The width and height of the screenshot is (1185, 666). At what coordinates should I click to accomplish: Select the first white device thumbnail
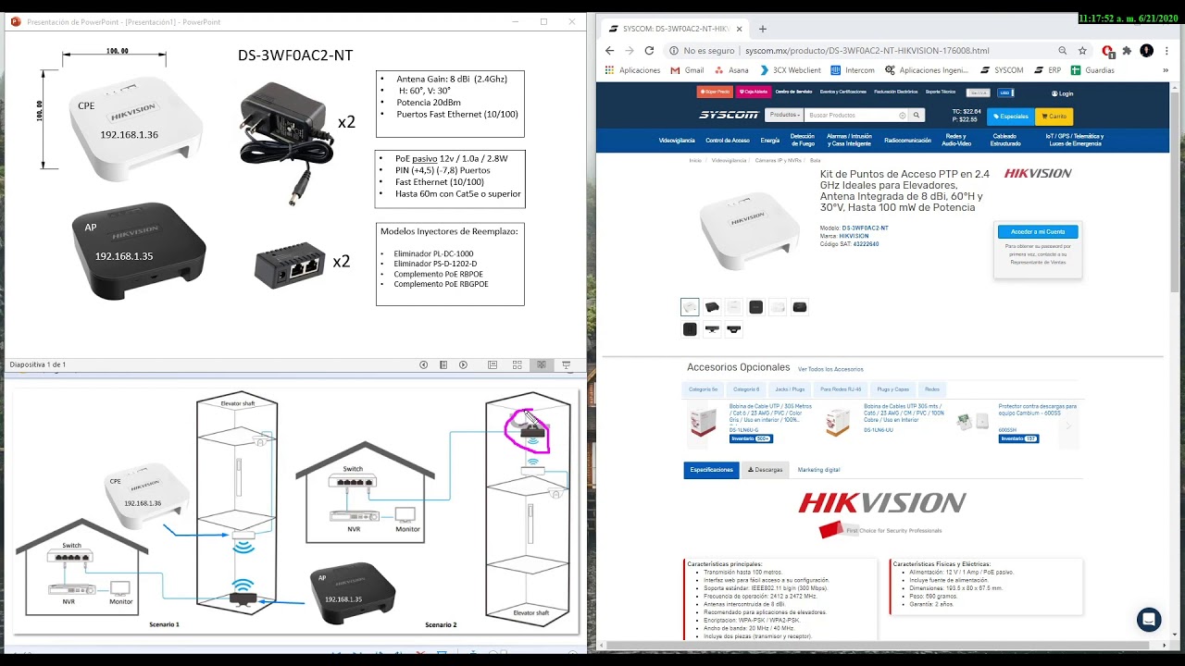(690, 307)
